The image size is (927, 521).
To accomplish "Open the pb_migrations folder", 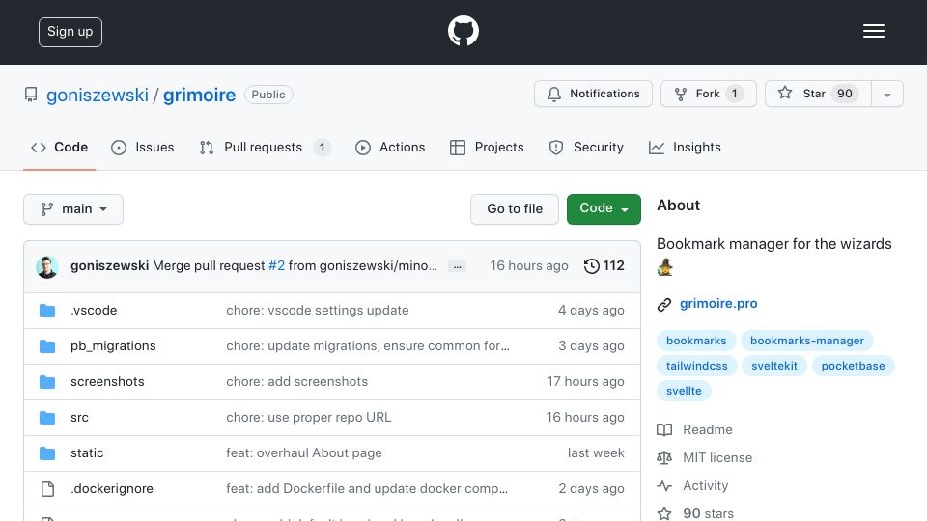I will [x=113, y=346].
